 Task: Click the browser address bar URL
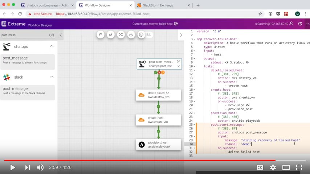(103, 14)
